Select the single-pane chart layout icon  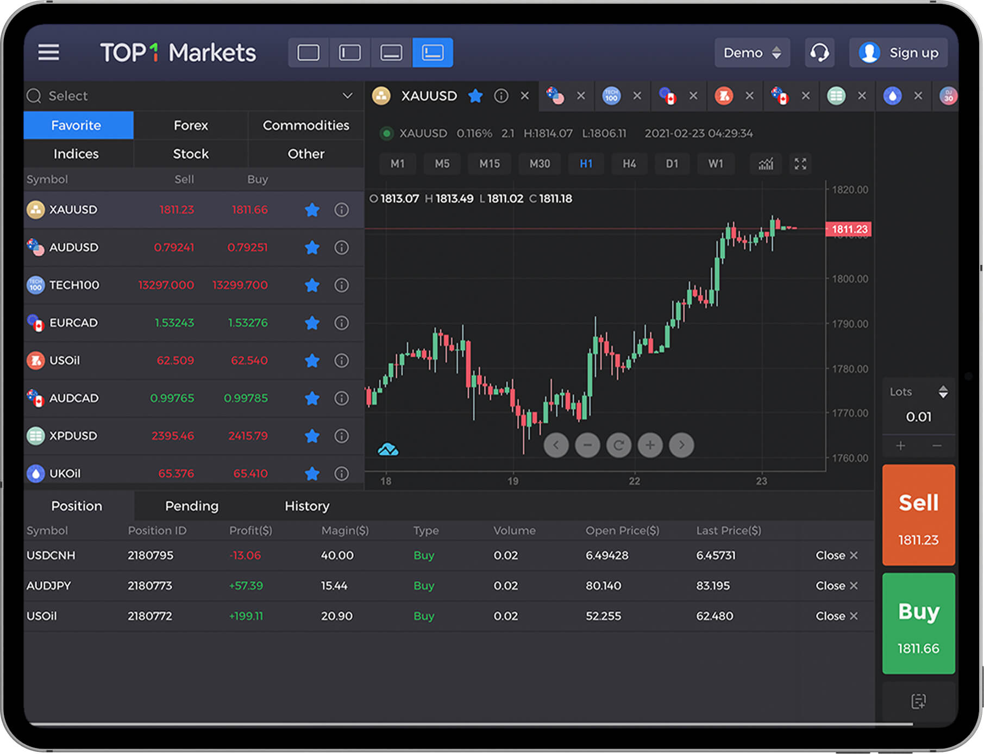click(x=308, y=53)
